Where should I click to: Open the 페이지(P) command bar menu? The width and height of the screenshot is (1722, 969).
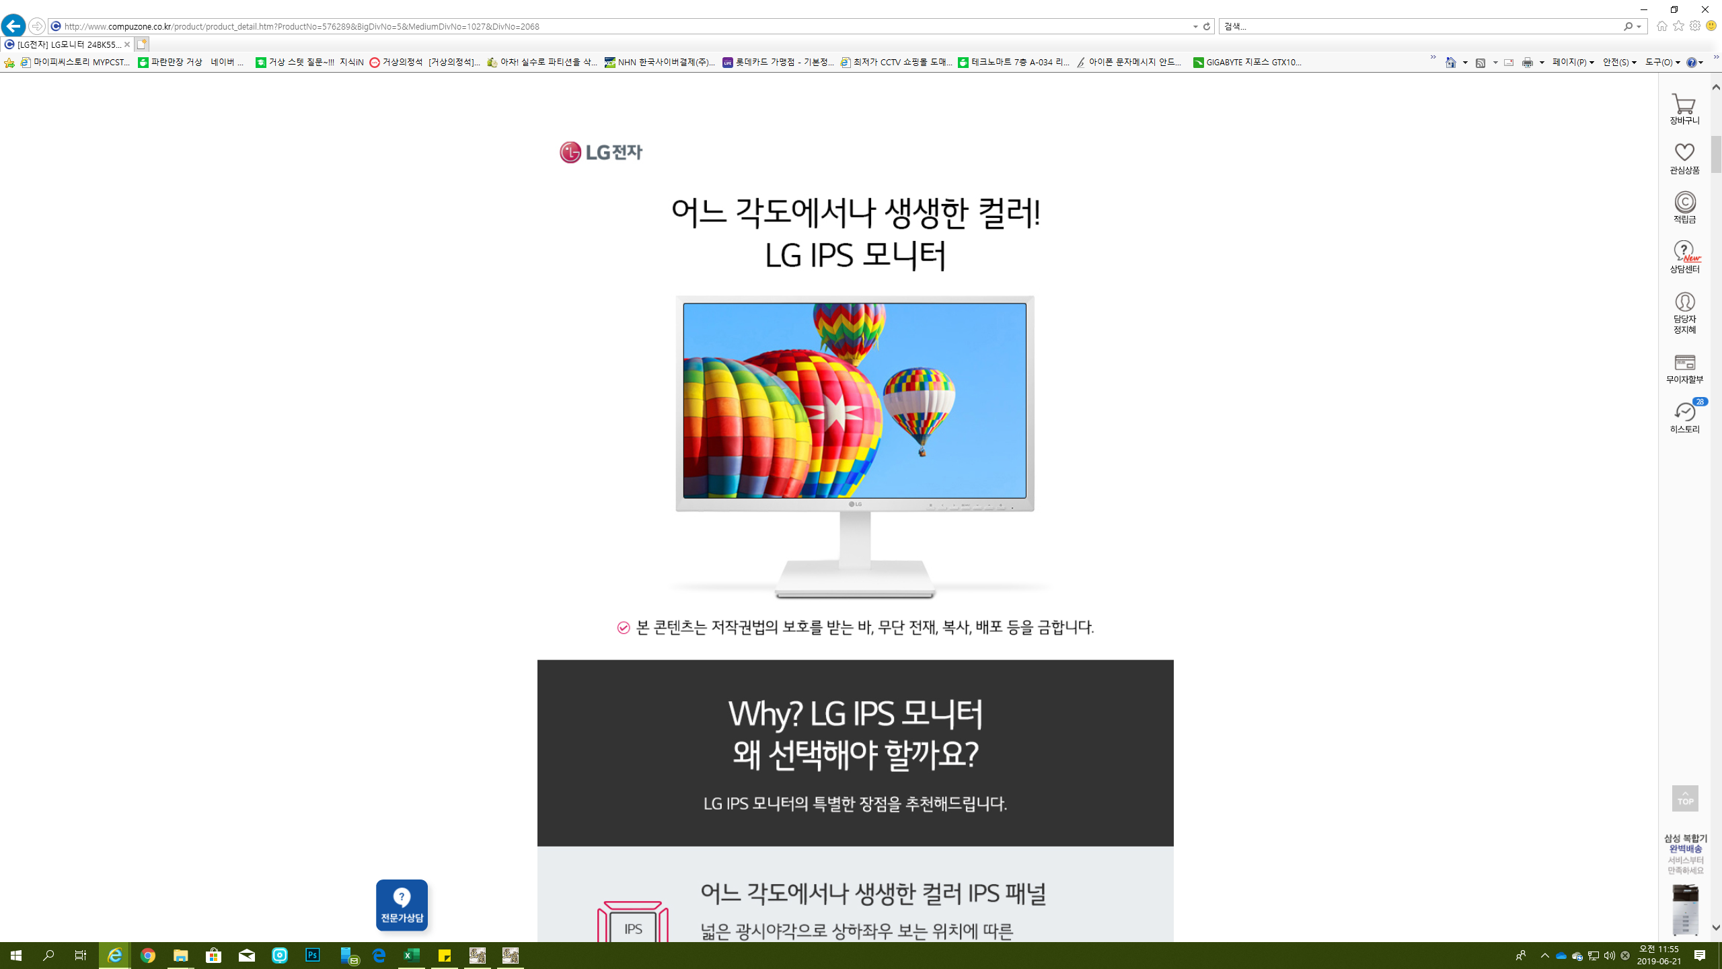pos(1573,63)
